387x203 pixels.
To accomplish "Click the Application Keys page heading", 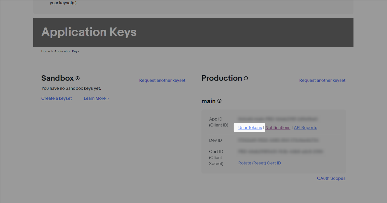I will point(89,32).
